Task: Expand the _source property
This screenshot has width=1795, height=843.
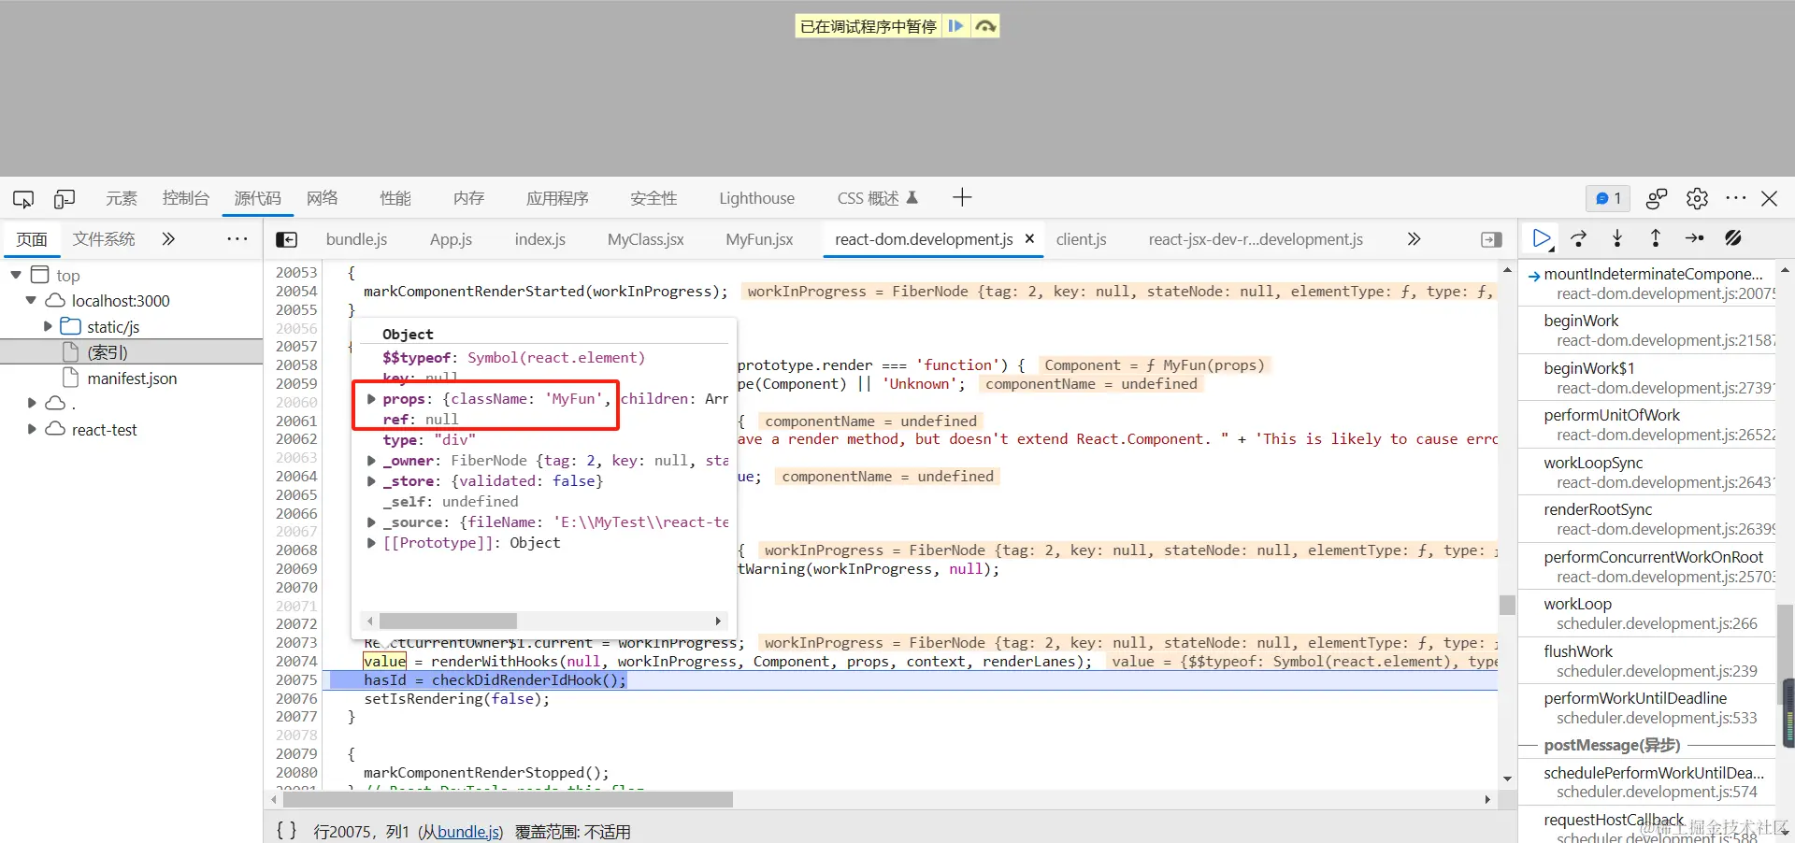Action: (371, 522)
